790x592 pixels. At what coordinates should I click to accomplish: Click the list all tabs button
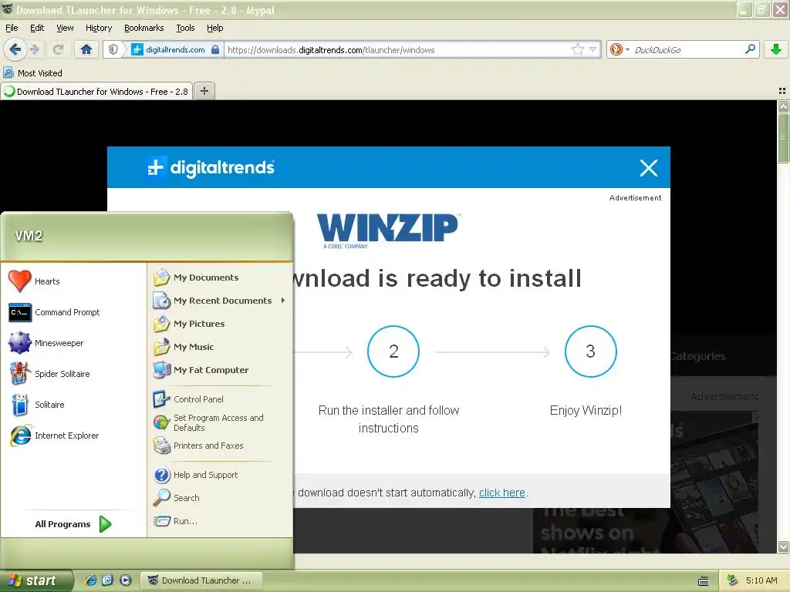pyautogui.click(x=782, y=91)
